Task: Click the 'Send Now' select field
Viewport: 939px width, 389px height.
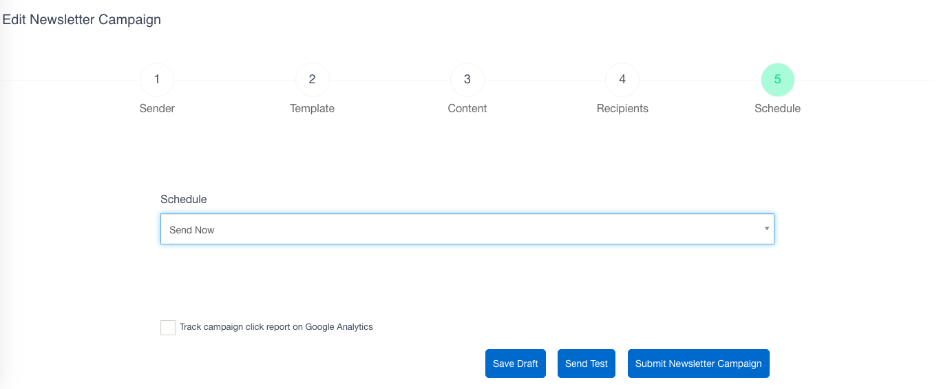Action: 467,229
